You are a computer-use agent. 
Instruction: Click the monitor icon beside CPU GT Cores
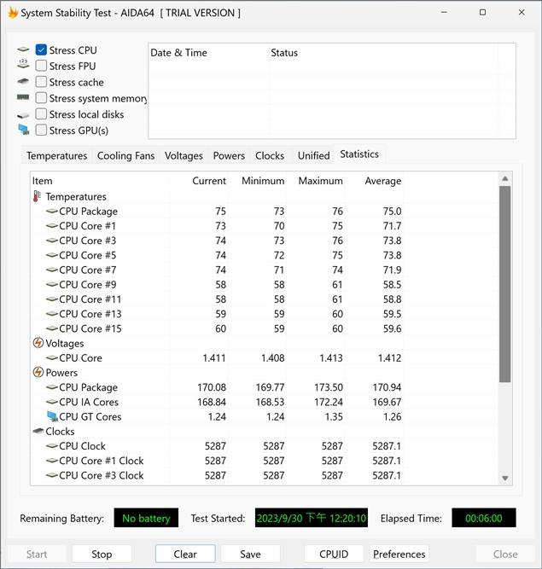pyautogui.click(x=51, y=417)
